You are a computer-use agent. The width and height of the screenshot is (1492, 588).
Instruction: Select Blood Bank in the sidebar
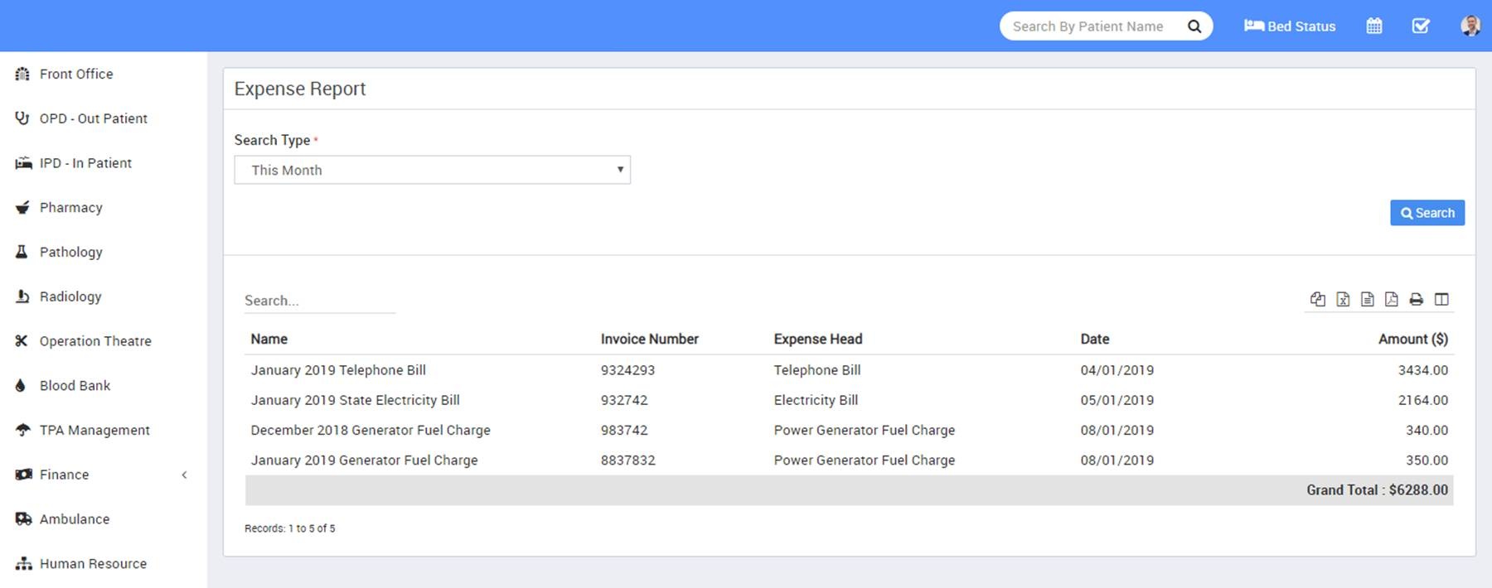(75, 386)
